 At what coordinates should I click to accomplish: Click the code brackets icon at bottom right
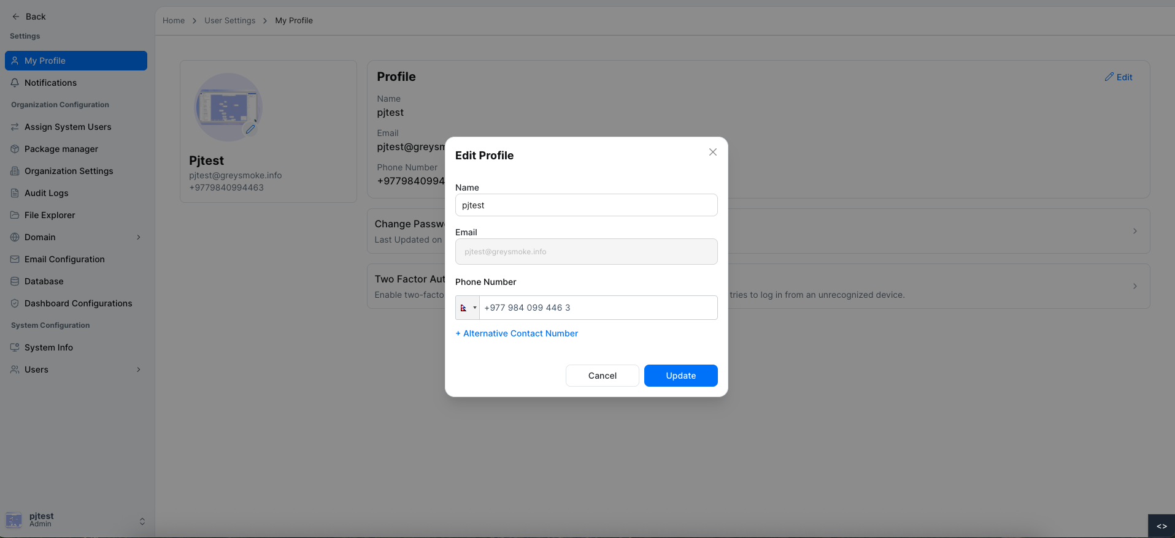[1162, 526]
